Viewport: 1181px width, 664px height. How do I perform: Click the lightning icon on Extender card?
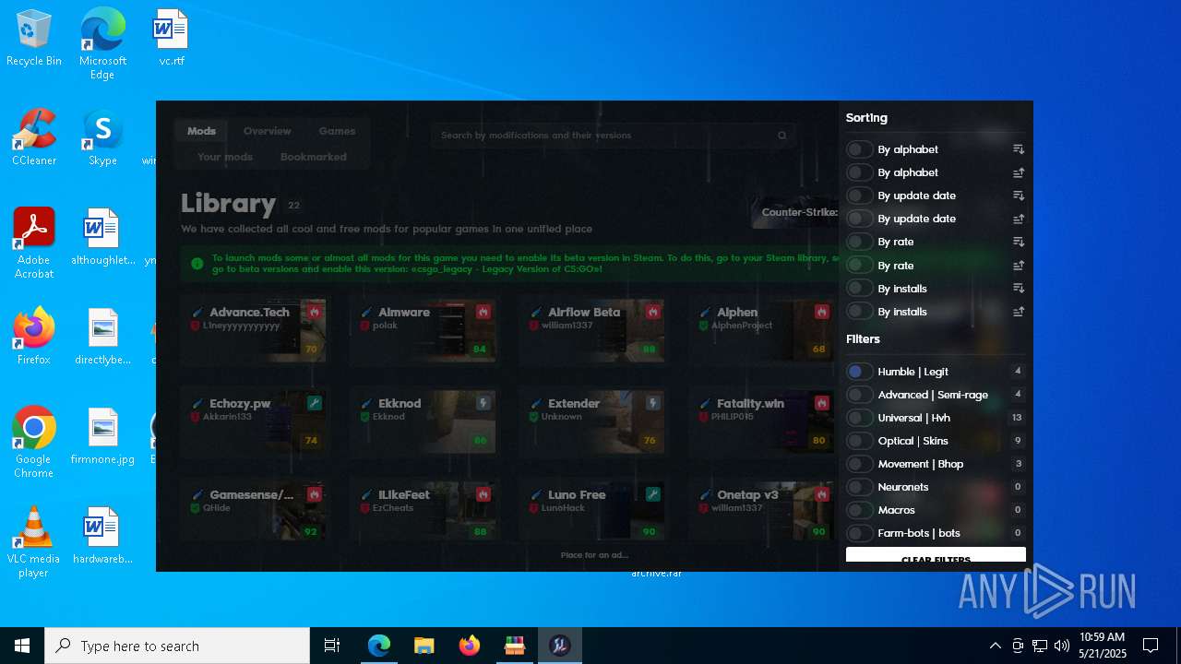(x=652, y=404)
